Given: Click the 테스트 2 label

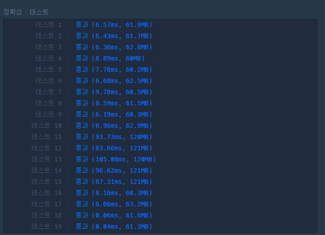Looking at the screenshot, I should (49, 36).
